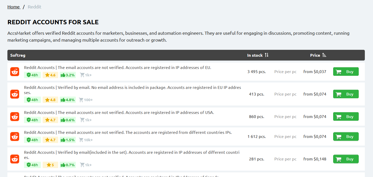Screen dimensions: 373x177
Task: Click the 3.2% thumbs-up badge
Action: [68, 75]
